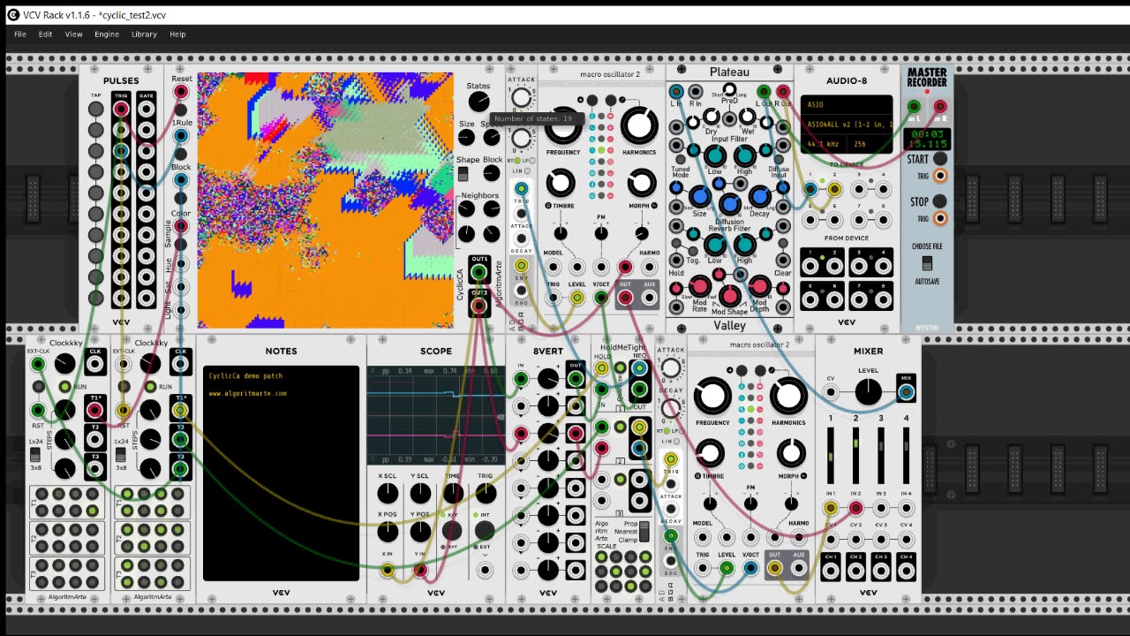1130x636 pixels.
Task: Click the Plateau PreD knob
Action: (729, 88)
